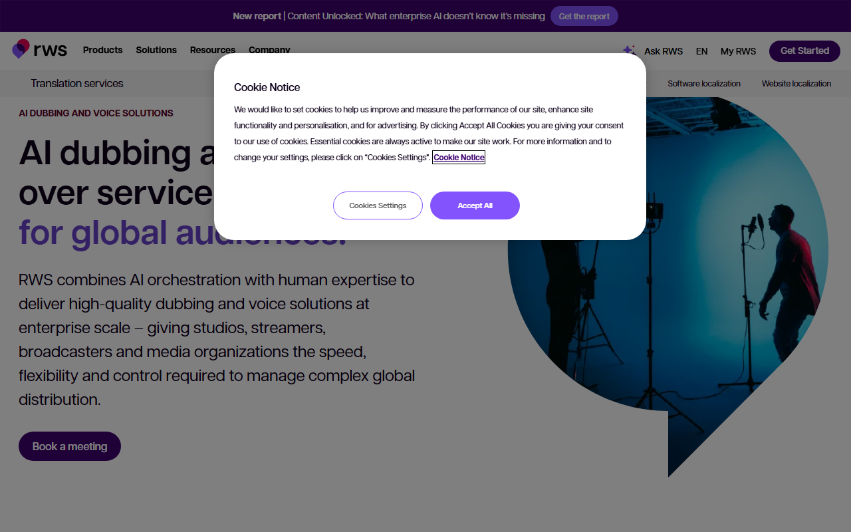851x532 pixels.
Task: Click the Get Started button
Action: [x=804, y=51]
